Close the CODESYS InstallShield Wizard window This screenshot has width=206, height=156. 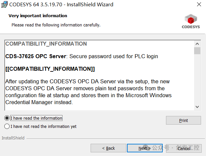pos(198,5)
